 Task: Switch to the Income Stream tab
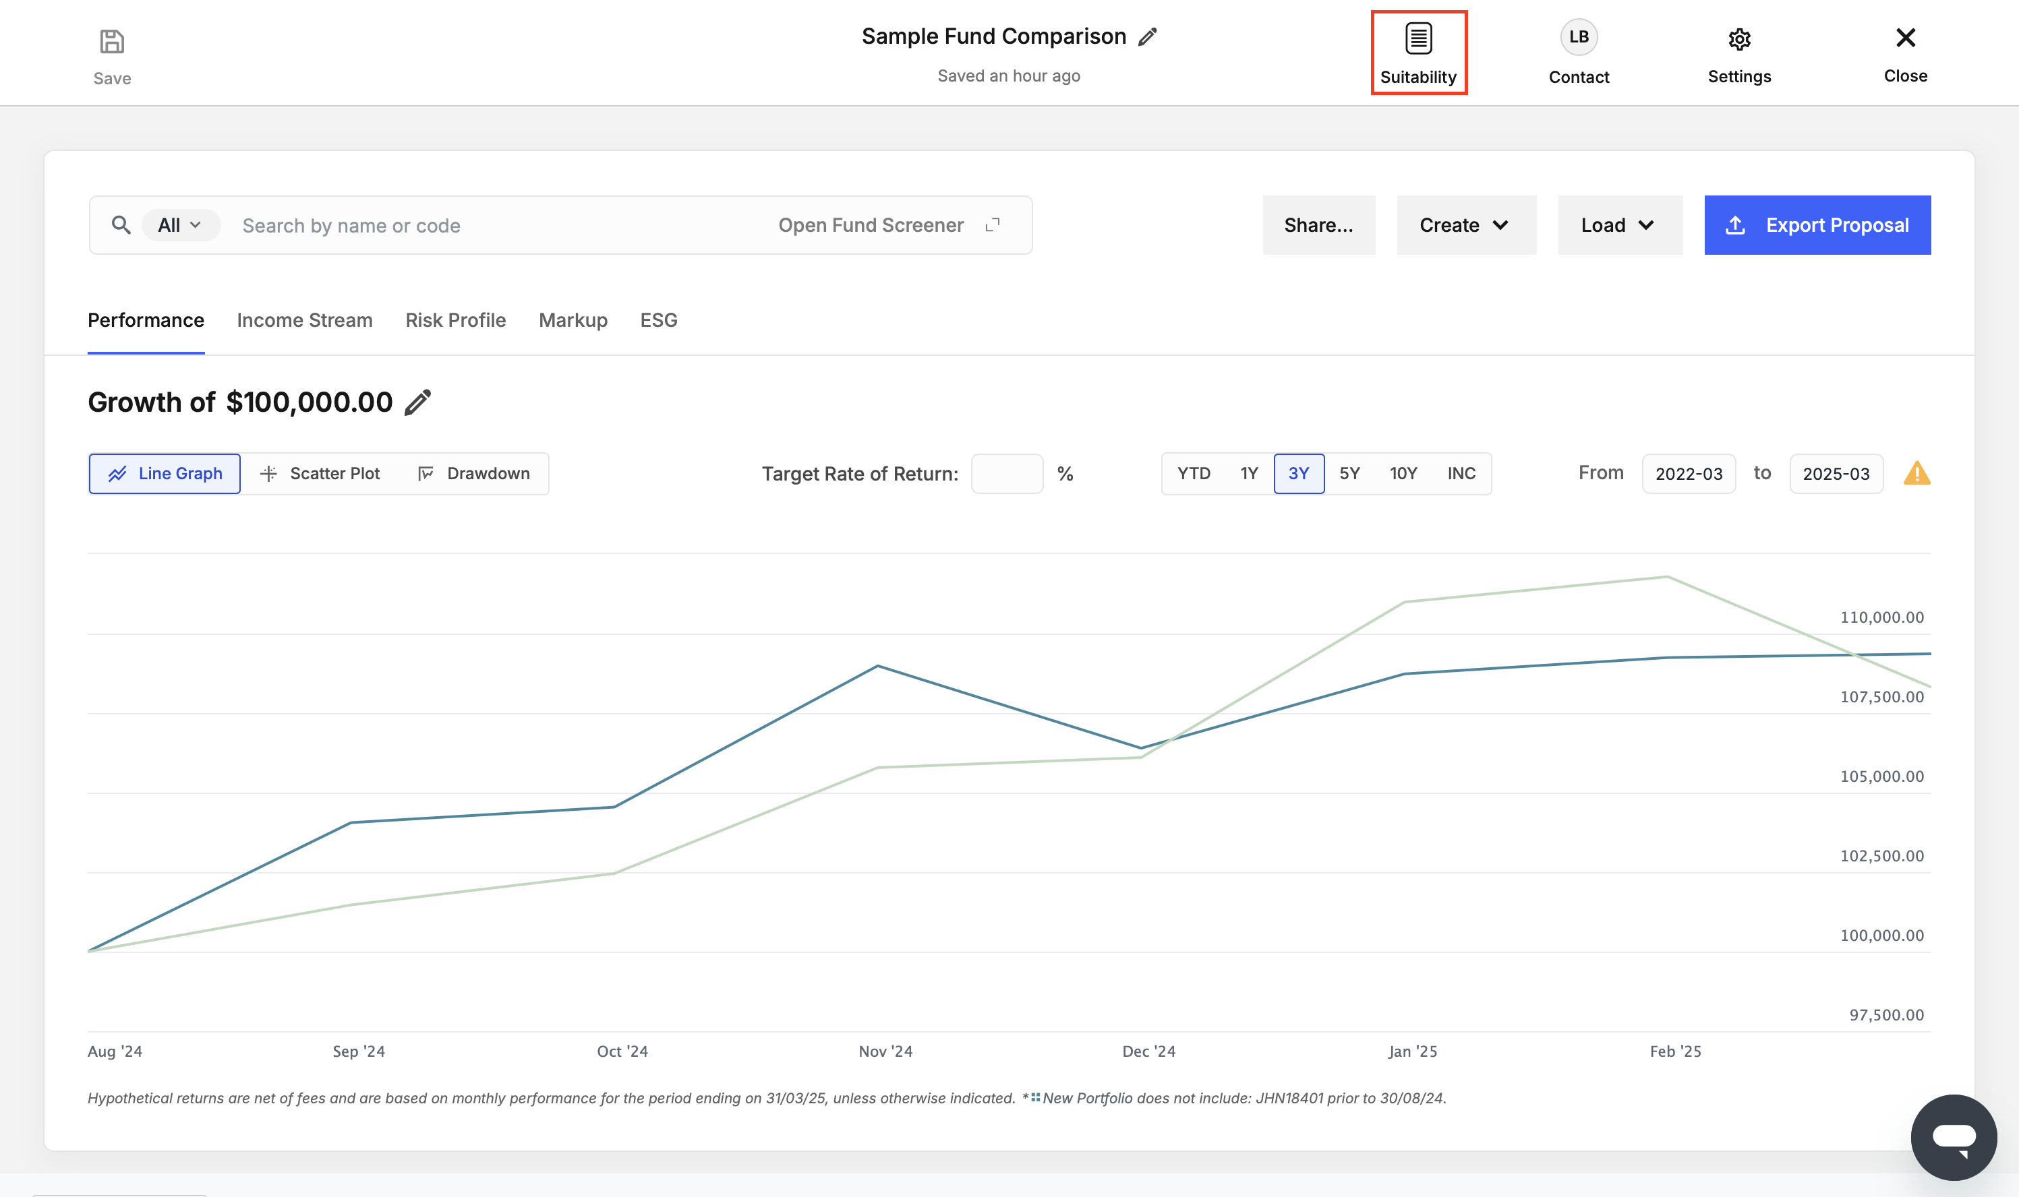pyautogui.click(x=304, y=320)
